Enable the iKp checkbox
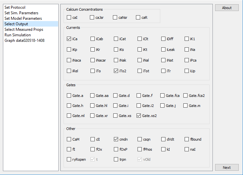This screenshot has width=243, height=175. [x=69, y=49]
